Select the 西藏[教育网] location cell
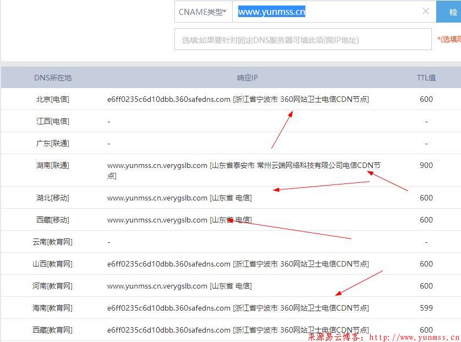Screen dimensions: 461x342 tap(53, 330)
